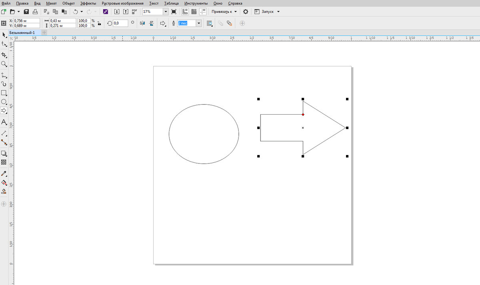Select the Freehand drawing tool
This screenshot has width=480, height=285.
(x=4, y=74)
